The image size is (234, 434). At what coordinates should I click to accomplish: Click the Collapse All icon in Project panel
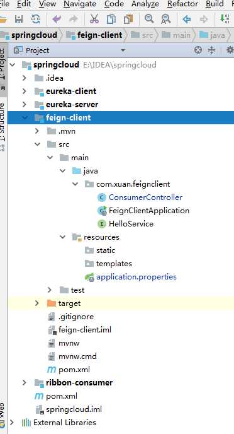click(x=211, y=50)
